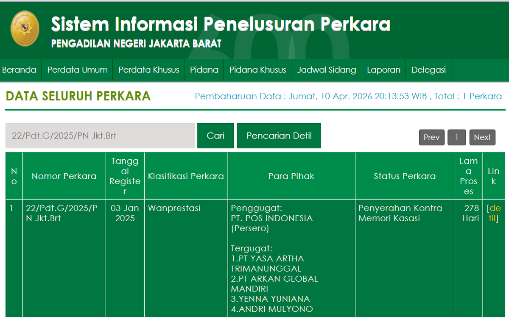The image size is (509, 319).
Task: Click PT. POS INDONESIA (Persero) plaintiff
Action: (271, 223)
